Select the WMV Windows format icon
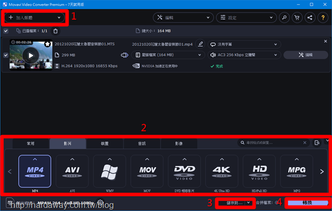The width and height of the screenshot is (332, 211). [x=109, y=171]
